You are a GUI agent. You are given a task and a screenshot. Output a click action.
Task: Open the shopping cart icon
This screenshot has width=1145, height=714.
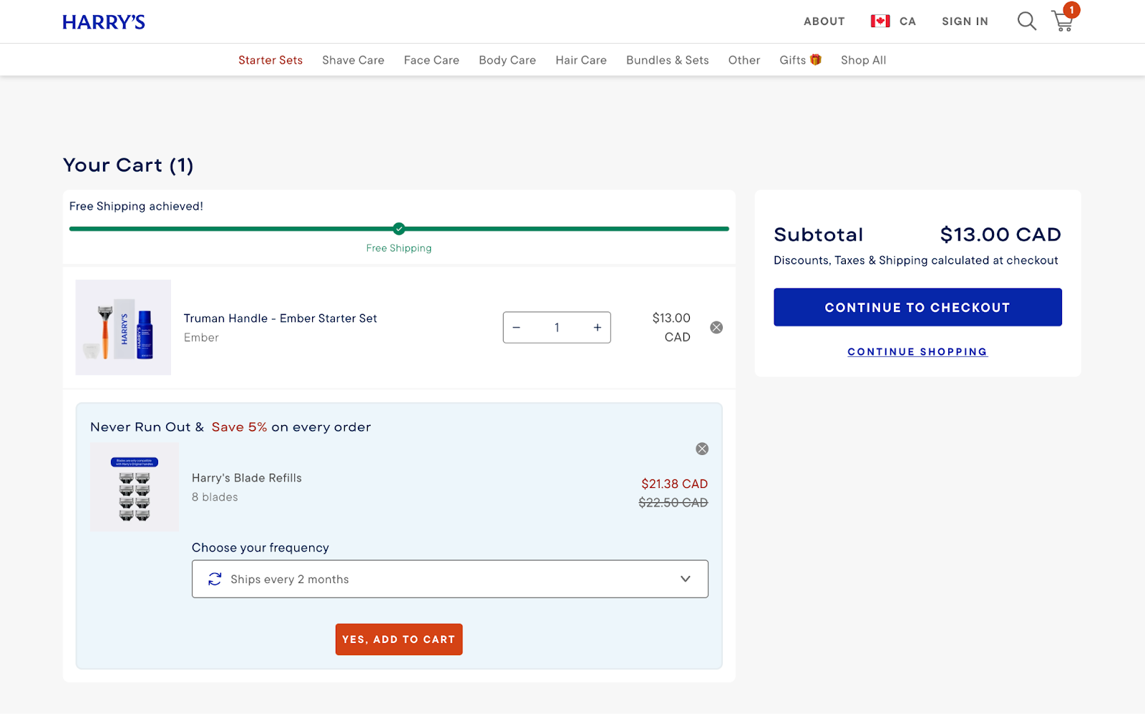point(1063,21)
